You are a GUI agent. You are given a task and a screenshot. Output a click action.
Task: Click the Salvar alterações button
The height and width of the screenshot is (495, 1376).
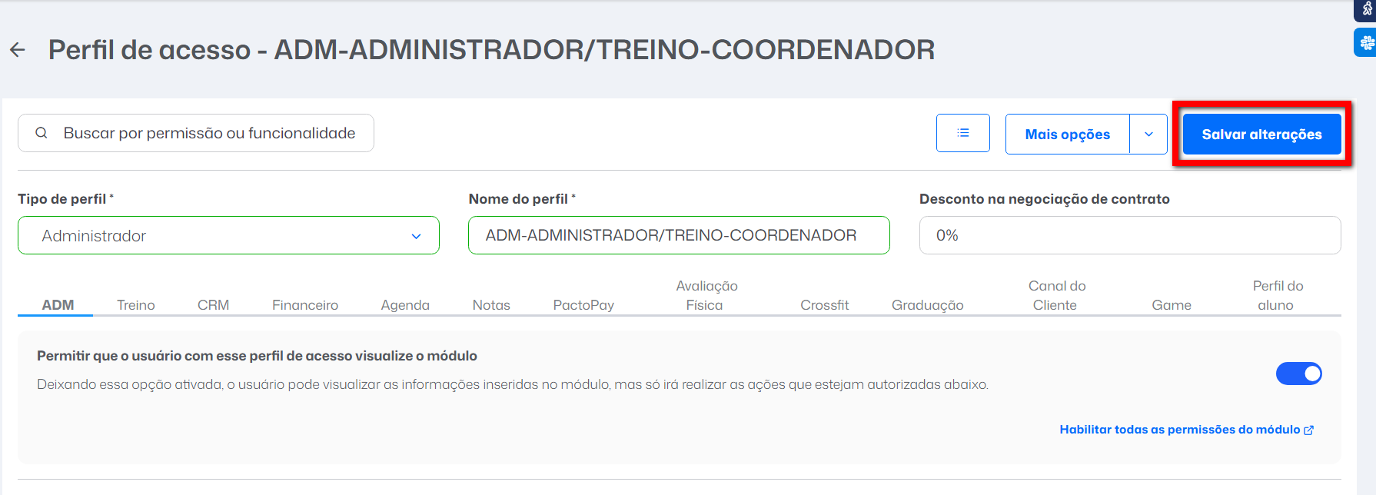click(x=1261, y=135)
